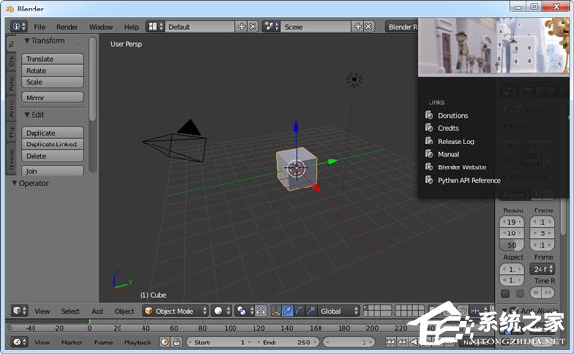Image resolution: width=574 pixels, height=354 pixels.
Task: Click the End frame 250 field
Action: 287,343
